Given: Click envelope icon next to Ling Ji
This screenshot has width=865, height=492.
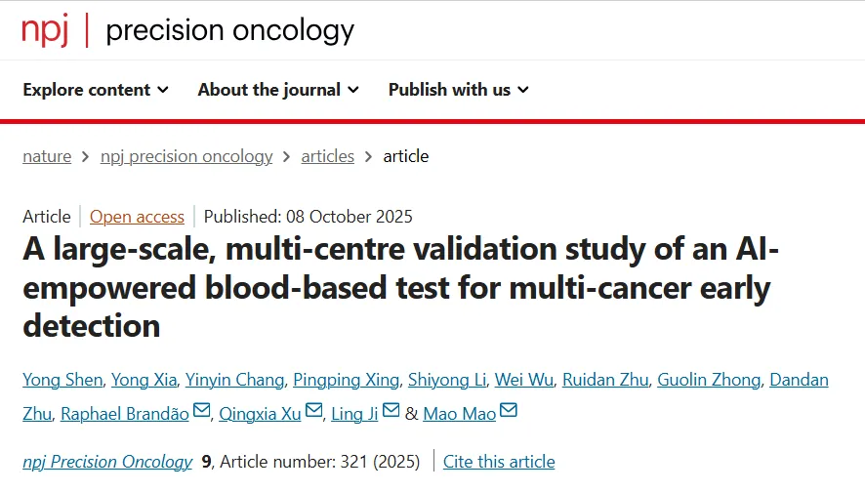Looking at the screenshot, I should [x=391, y=412].
